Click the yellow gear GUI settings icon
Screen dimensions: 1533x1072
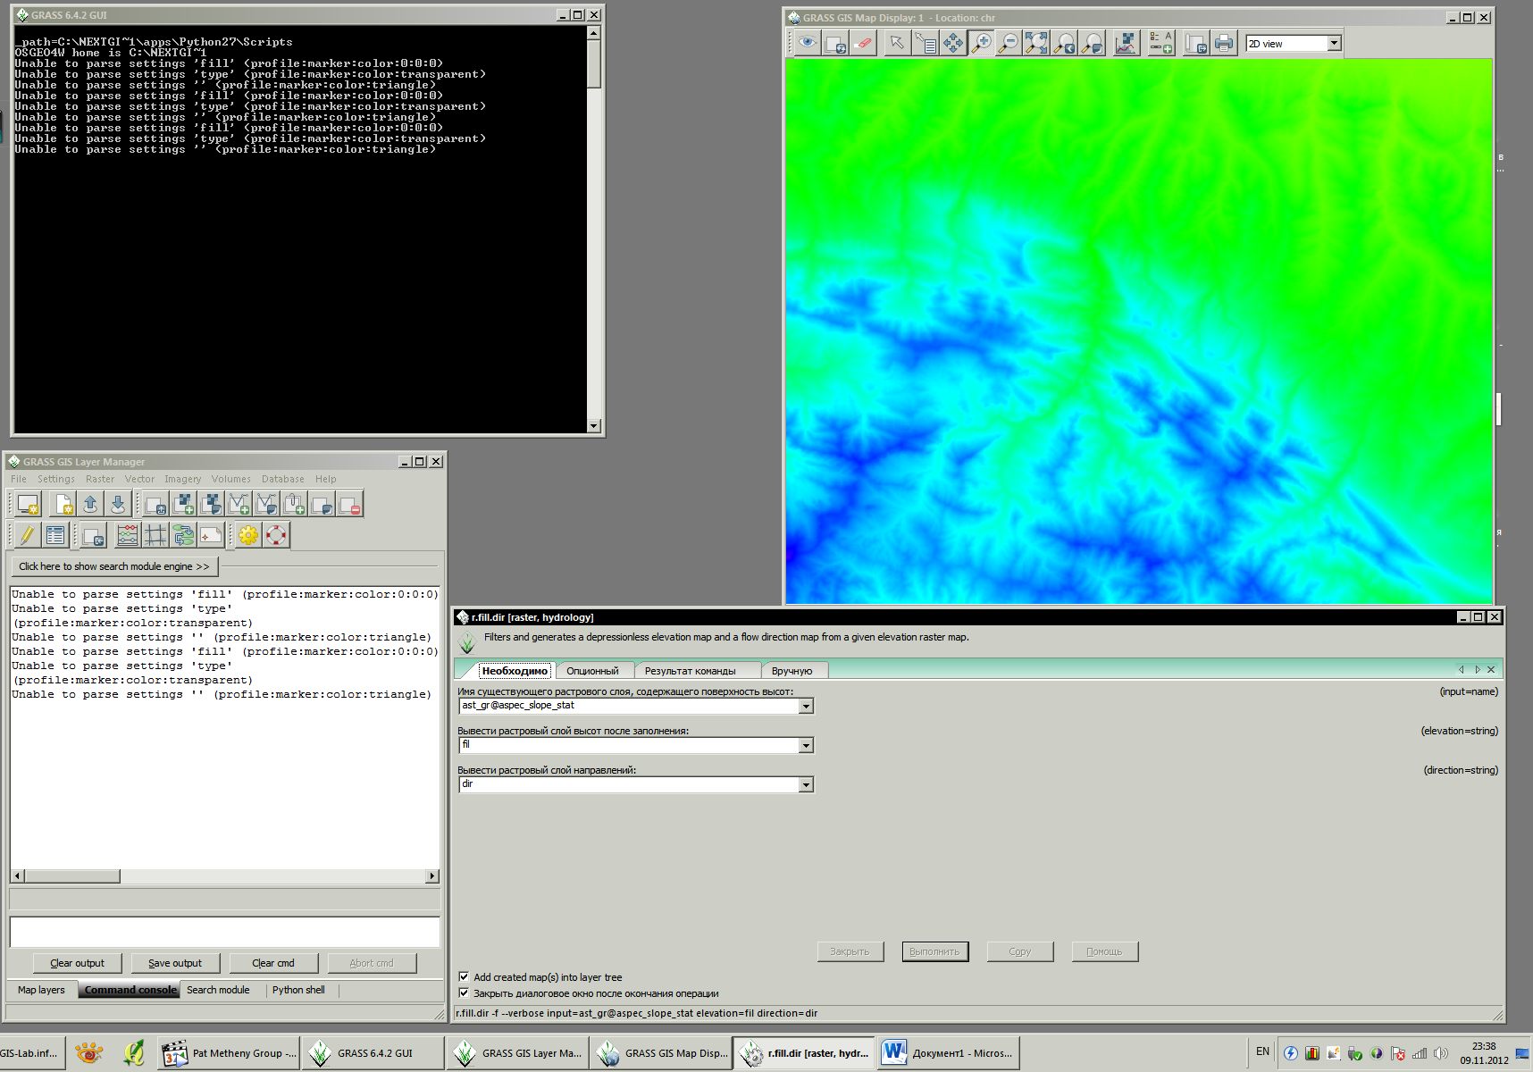click(x=248, y=536)
